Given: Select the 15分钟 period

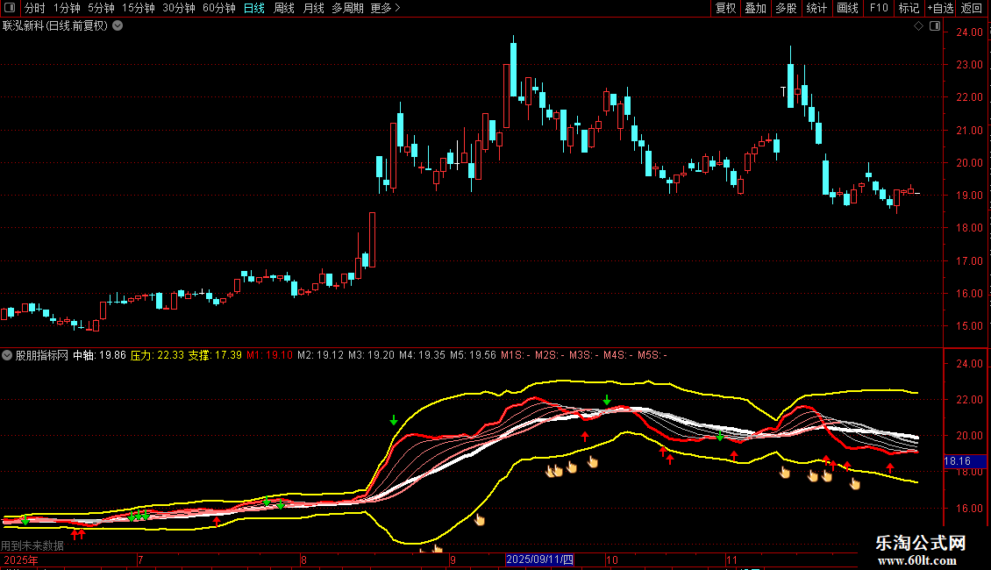Looking at the screenshot, I should coord(139,8).
